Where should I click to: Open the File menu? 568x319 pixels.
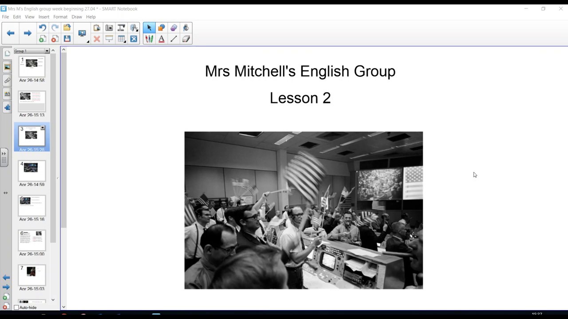(5, 17)
